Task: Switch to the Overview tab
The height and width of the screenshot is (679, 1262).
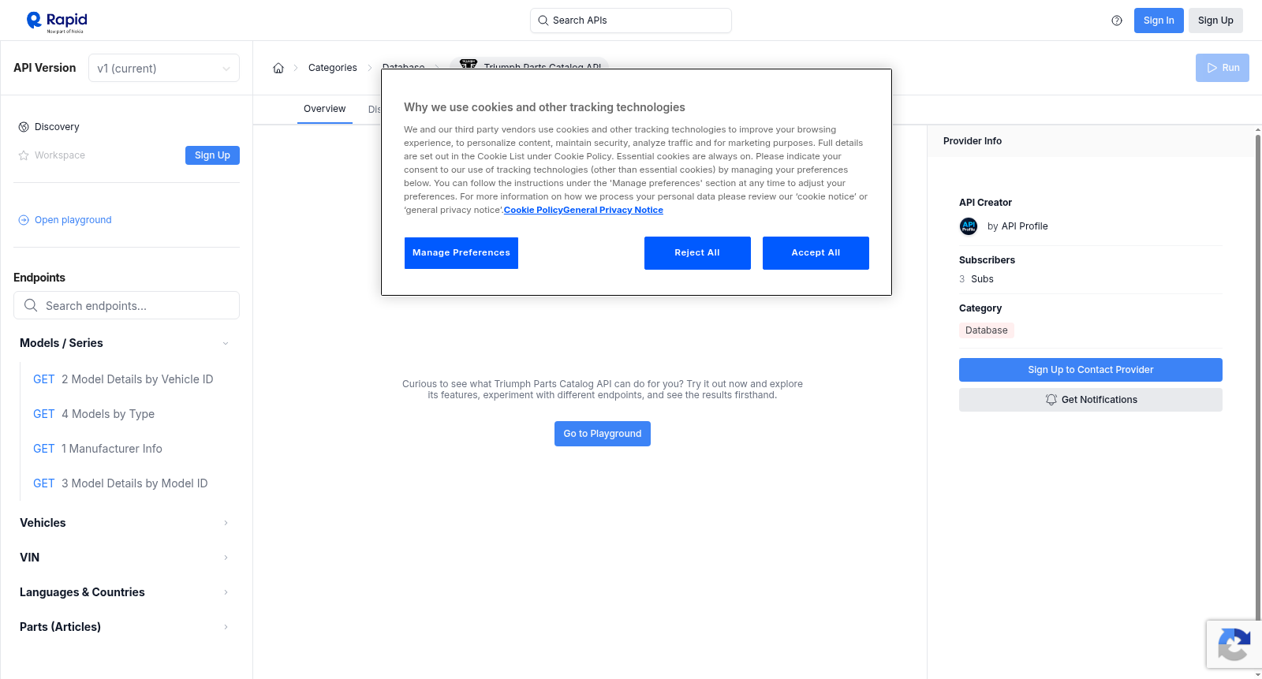Action: (x=325, y=109)
